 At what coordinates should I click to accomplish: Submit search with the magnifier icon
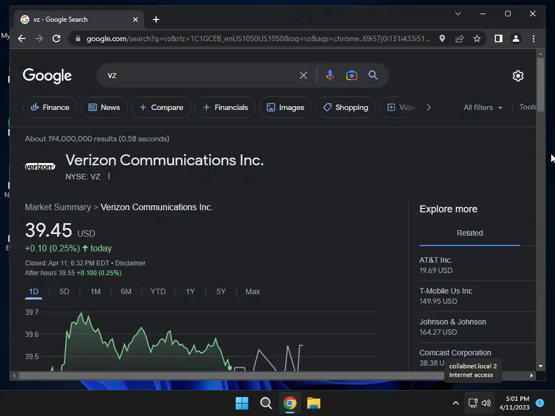(x=373, y=75)
